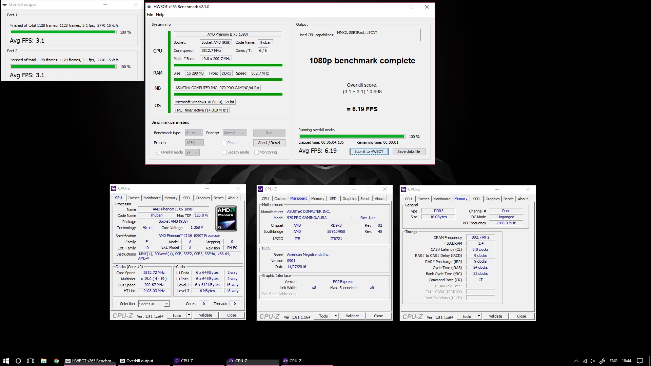
Task: Click the Core Voltage 1.368 V value
Action: [x=197, y=227]
